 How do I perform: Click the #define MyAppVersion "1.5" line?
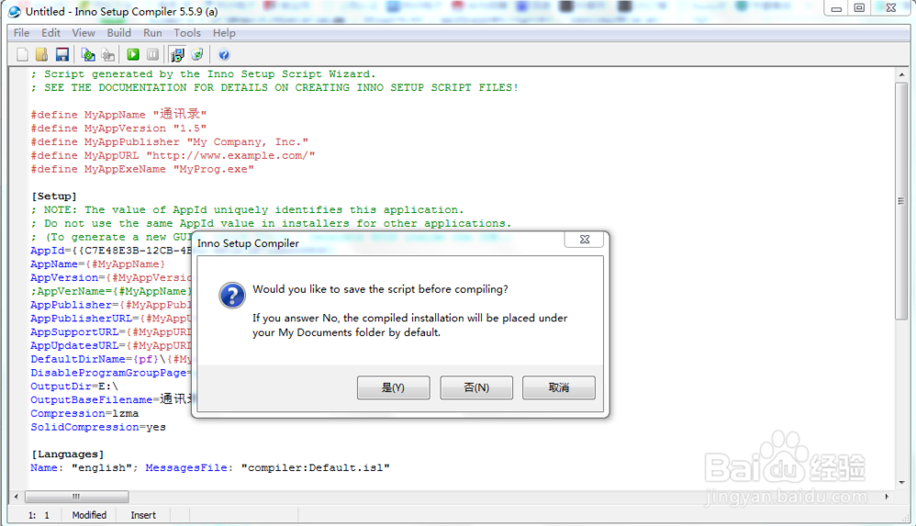click(x=118, y=129)
